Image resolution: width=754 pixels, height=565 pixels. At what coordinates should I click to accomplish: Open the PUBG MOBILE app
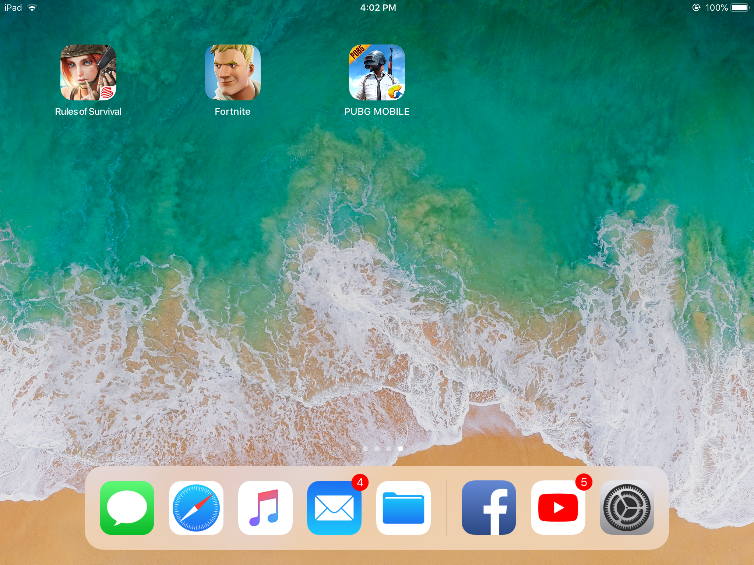click(377, 72)
